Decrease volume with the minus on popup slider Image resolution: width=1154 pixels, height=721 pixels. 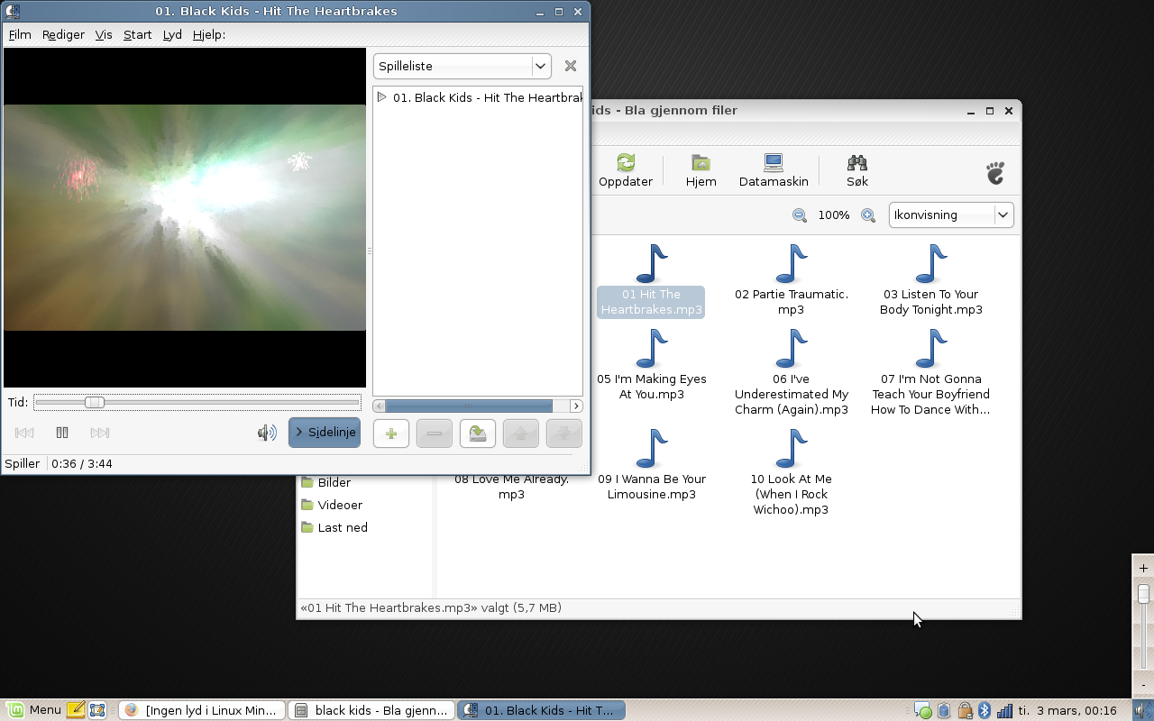tap(1143, 685)
